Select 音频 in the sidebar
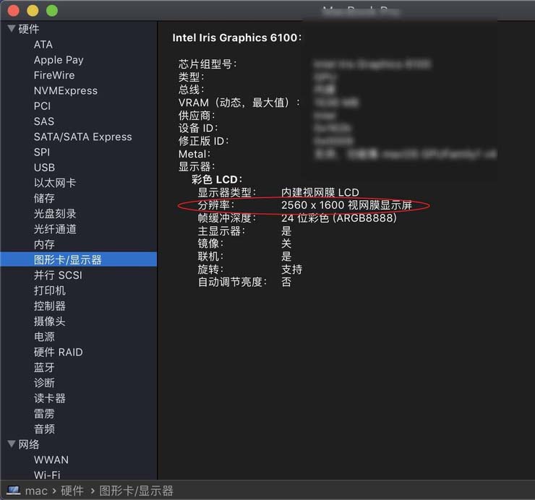The image size is (535, 500). pyautogui.click(x=44, y=429)
